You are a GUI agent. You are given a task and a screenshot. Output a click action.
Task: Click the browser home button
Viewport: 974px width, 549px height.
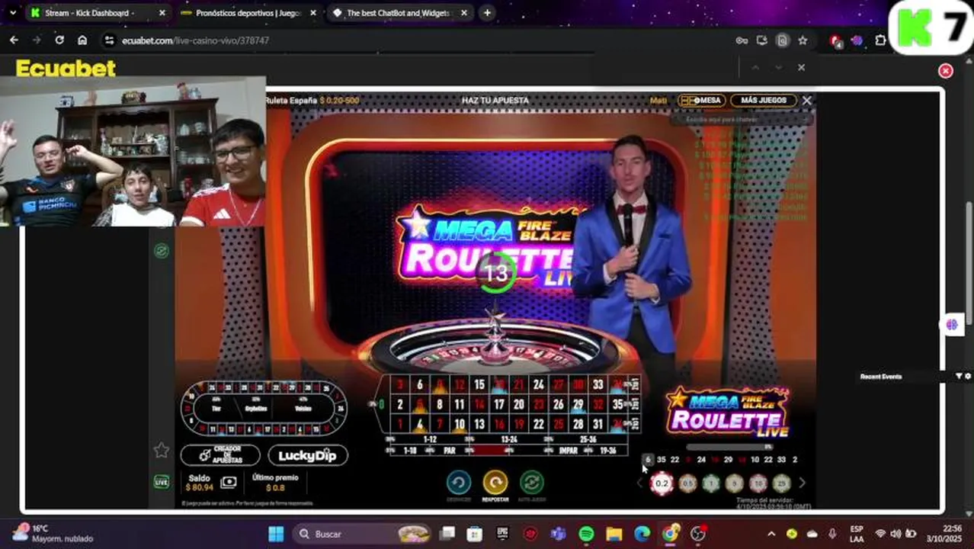[x=82, y=40]
